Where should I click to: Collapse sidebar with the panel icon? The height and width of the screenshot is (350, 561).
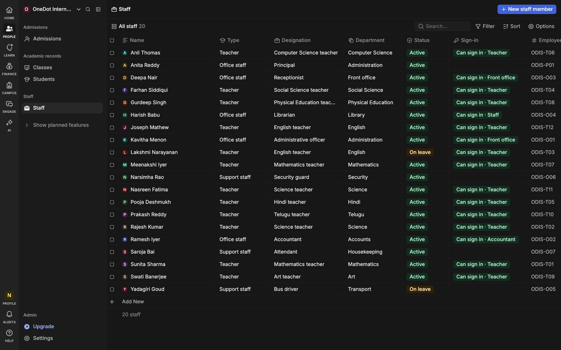tap(98, 9)
